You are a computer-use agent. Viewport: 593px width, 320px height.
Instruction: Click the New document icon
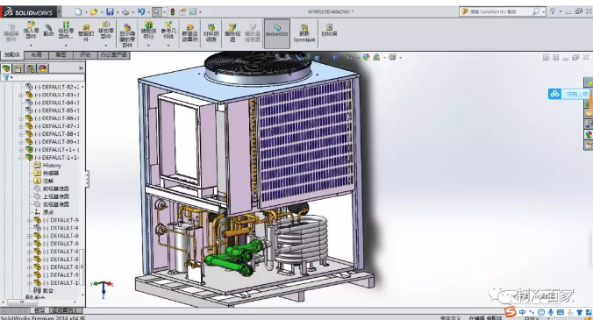pyautogui.click(x=78, y=11)
